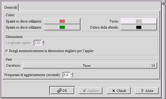The width and height of the screenshot is (166, 99).
Task: Close the dialog with corner X icon
Action: pos(163,3)
